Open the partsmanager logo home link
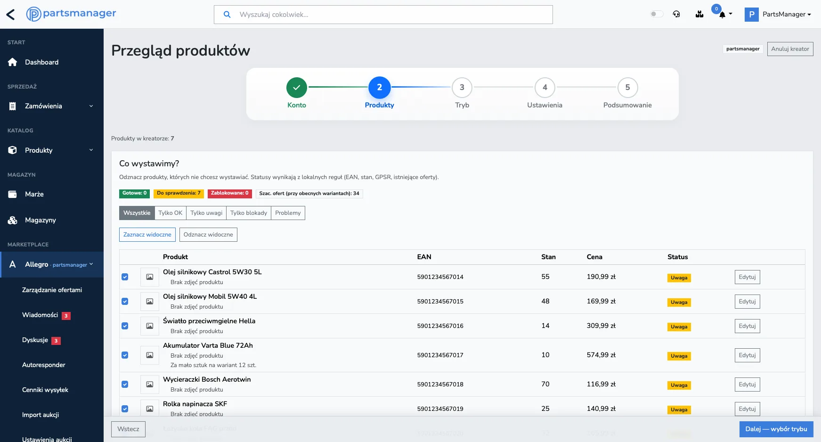 point(71,14)
